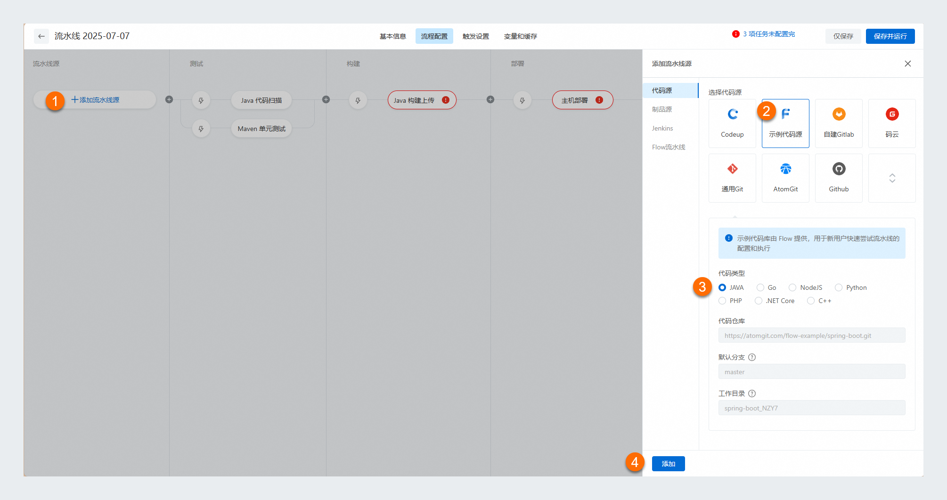
Task: Open help tooltip for 工作目录
Action: pyautogui.click(x=752, y=393)
